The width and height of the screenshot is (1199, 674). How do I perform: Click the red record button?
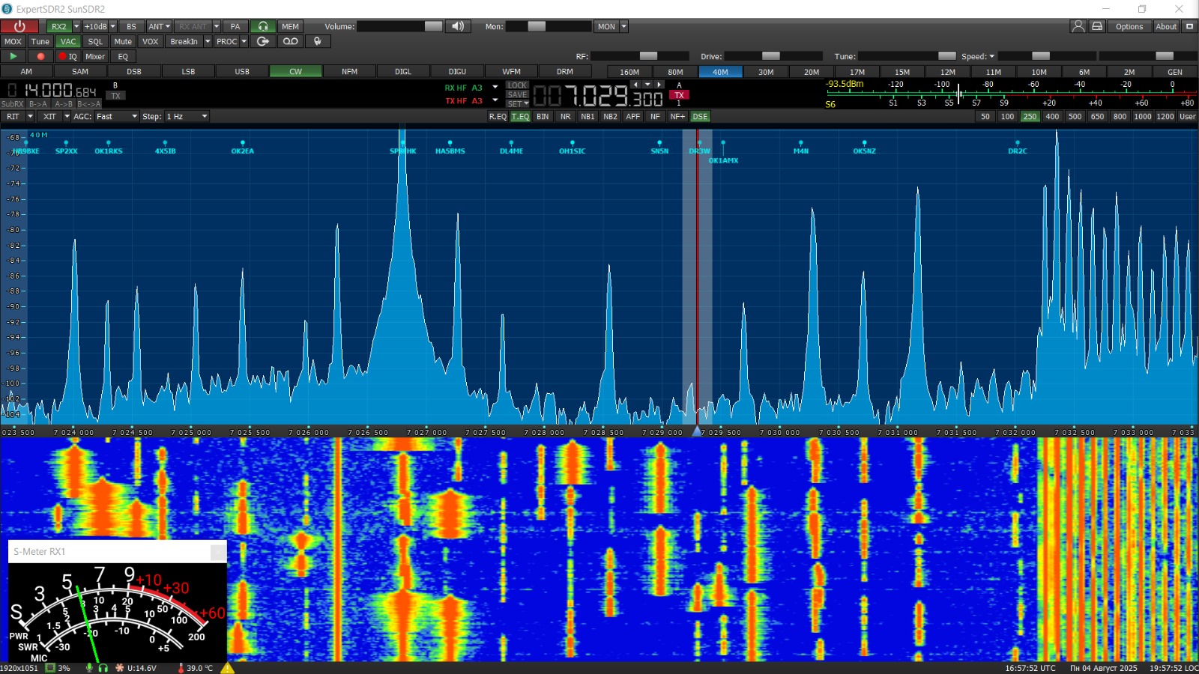(x=40, y=56)
